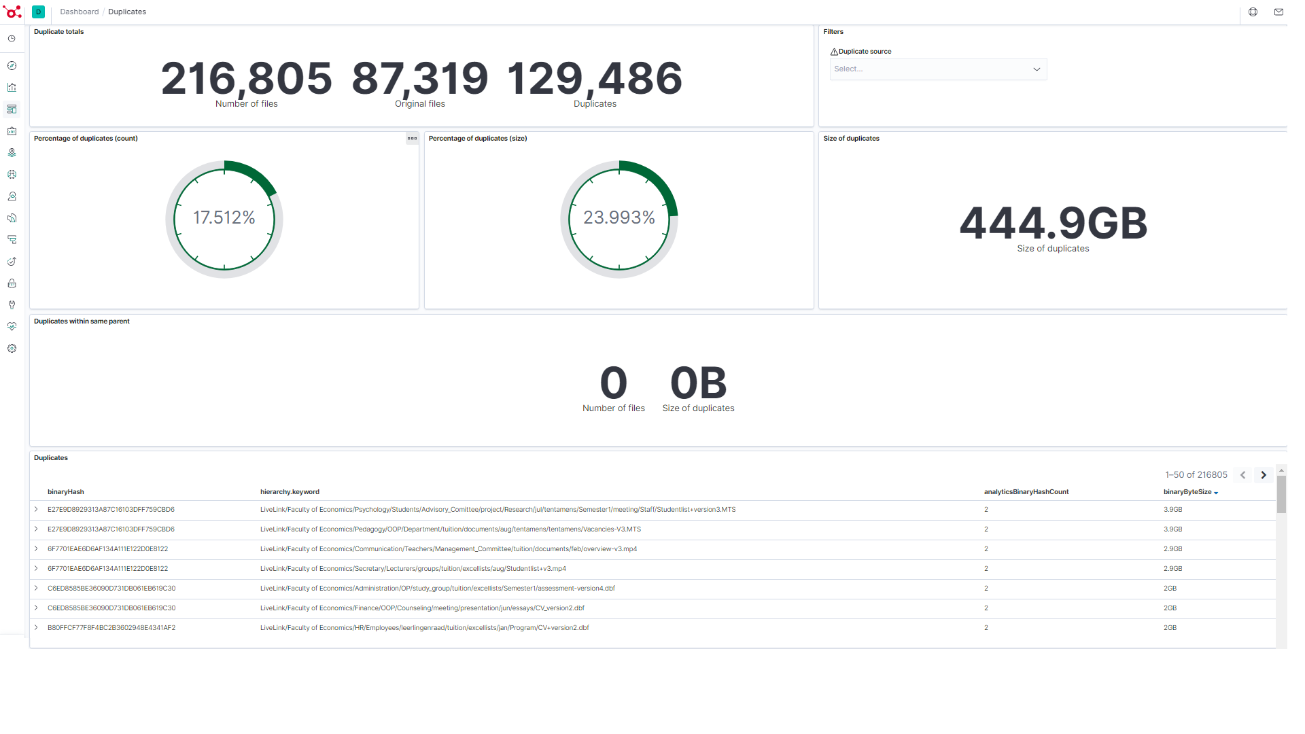Screen dimensions: 1305x734
Task: Open Canvas icon in sidebar
Action: [12, 131]
